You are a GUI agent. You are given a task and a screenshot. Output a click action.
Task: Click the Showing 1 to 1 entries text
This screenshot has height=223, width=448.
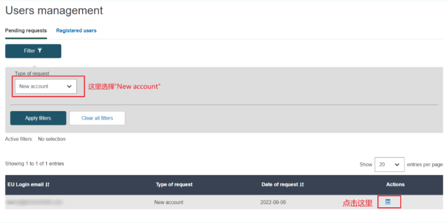34,163
